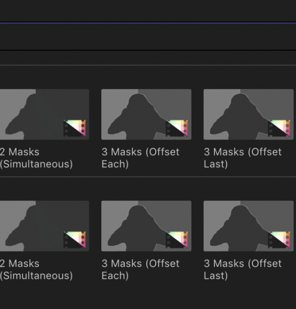Click the "3 Masks (Offset Each)" label in the upper row
This screenshot has width=296, height=309.
(x=140, y=158)
